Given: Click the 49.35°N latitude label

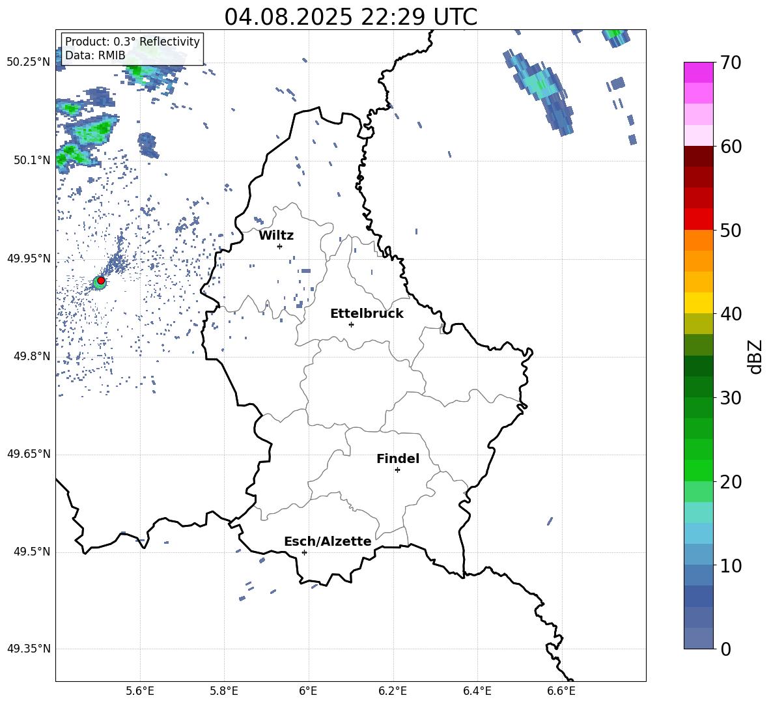Looking at the screenshot, I should click(x=29, y=649).
